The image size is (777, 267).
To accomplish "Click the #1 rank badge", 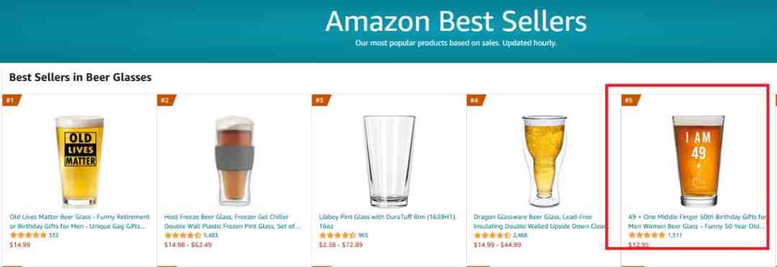I will tap(11, 100).
